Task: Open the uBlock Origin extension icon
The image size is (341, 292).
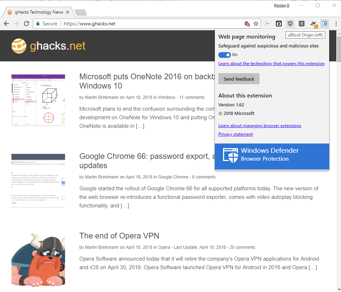Action: click(x=290, y=23)
